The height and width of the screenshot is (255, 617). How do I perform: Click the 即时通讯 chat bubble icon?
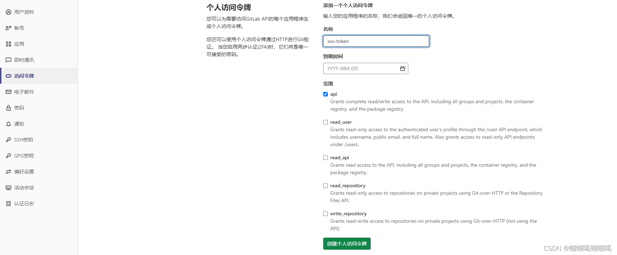point(8,60)
